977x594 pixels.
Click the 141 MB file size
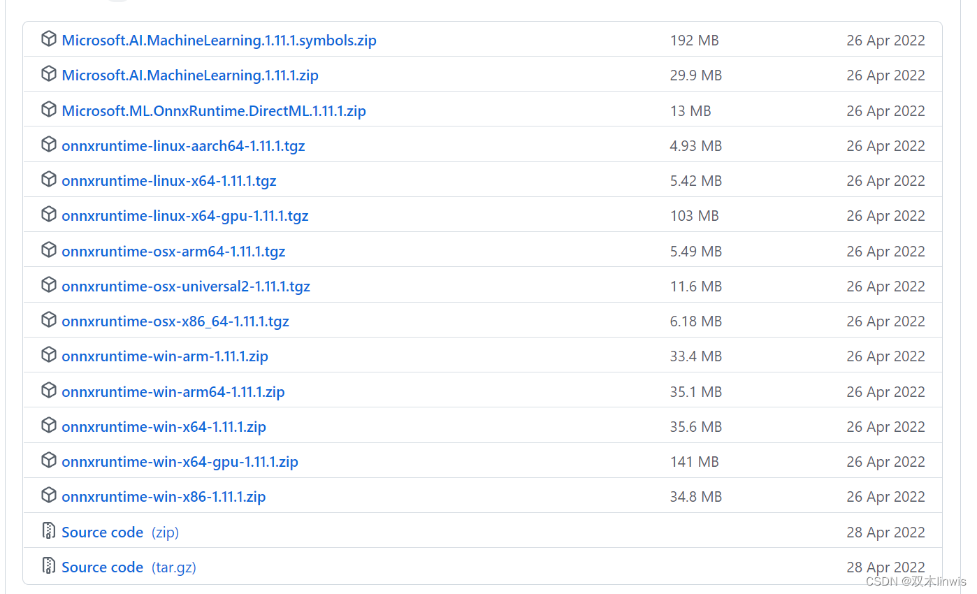pyautogui.click(x=694, y=462)
